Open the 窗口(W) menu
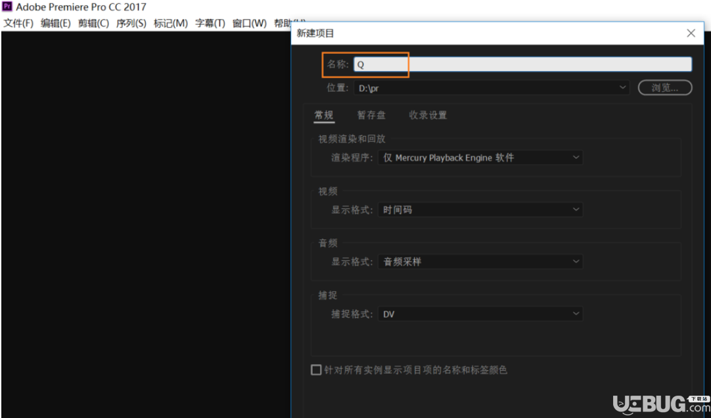Image resolution: width=711 pixels, height=418 pixels. 250,23
